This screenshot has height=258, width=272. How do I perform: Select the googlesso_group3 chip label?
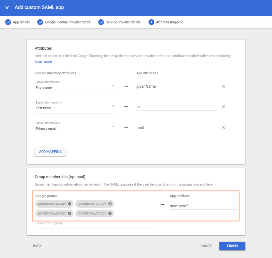[x=92, y=213]
